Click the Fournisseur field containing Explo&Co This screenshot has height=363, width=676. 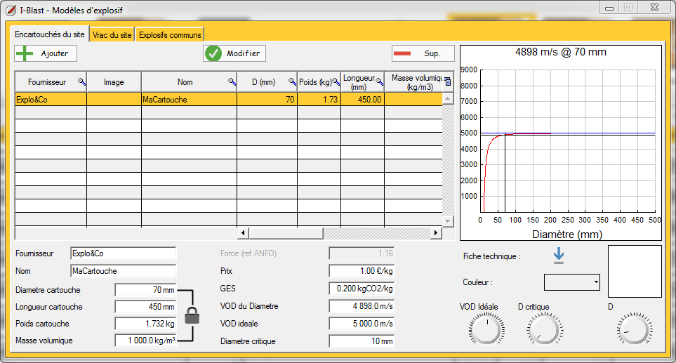click(124, 253)
